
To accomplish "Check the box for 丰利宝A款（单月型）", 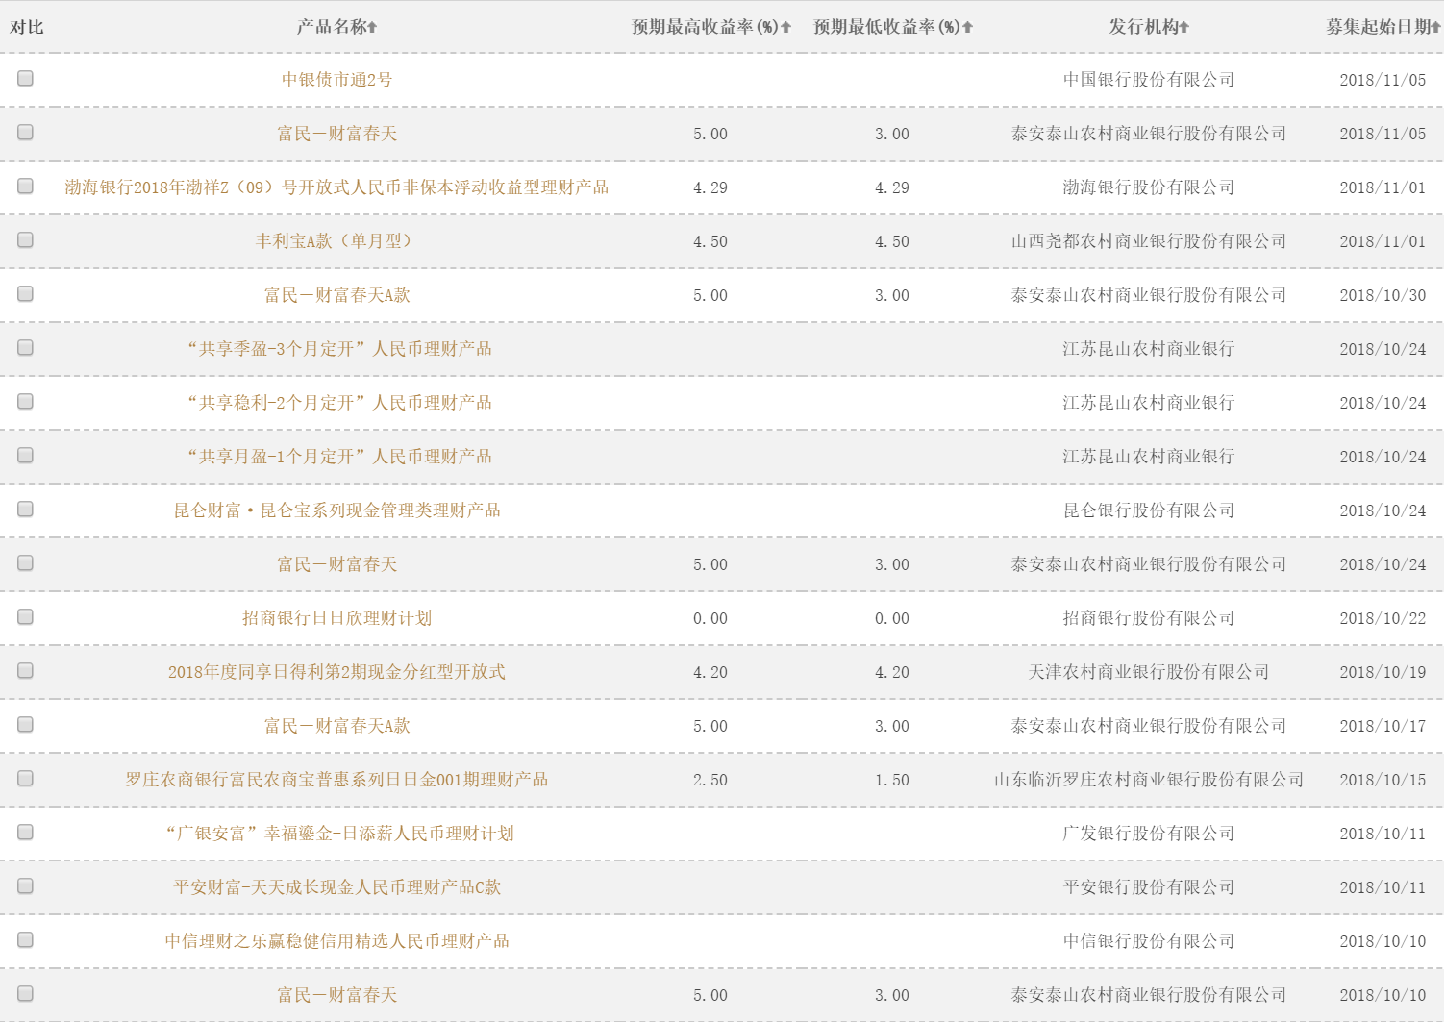I will coord(26,240).
